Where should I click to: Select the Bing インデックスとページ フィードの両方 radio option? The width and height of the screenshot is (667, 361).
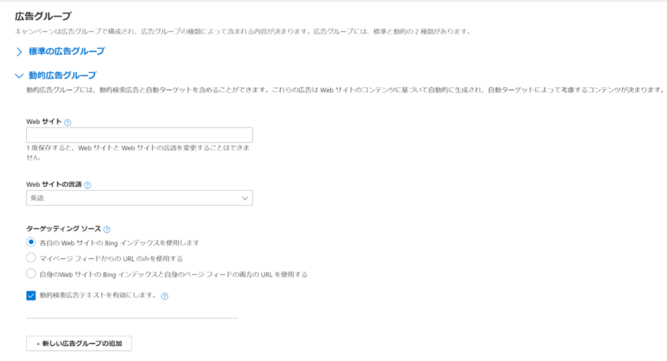(x=31, y=274)
